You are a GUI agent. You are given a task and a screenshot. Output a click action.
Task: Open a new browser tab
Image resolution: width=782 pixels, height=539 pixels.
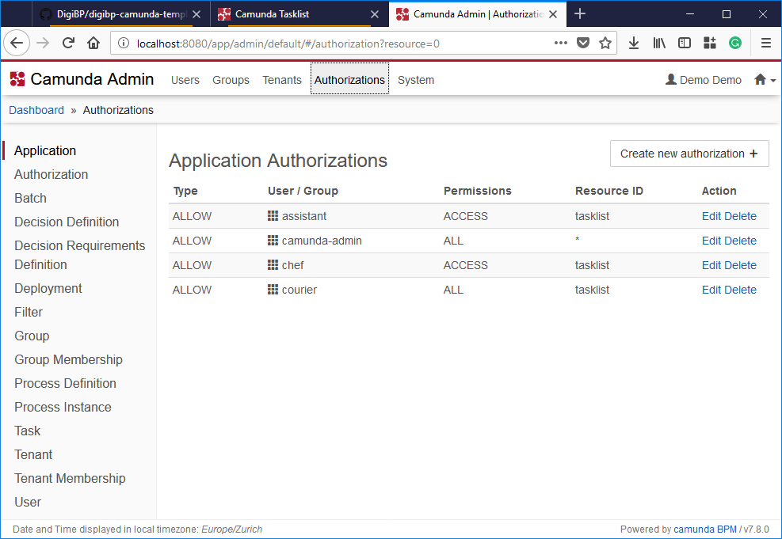point(580,14)
